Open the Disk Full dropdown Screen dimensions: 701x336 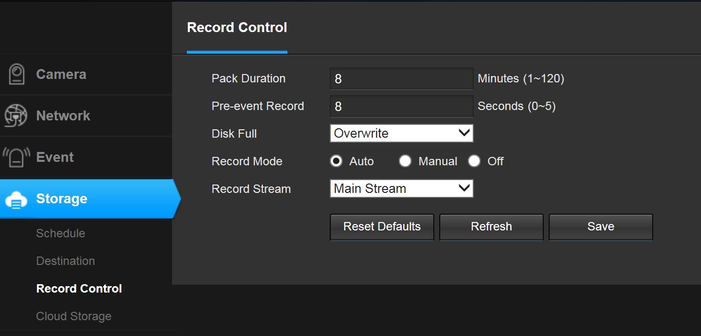click(402, 133)
